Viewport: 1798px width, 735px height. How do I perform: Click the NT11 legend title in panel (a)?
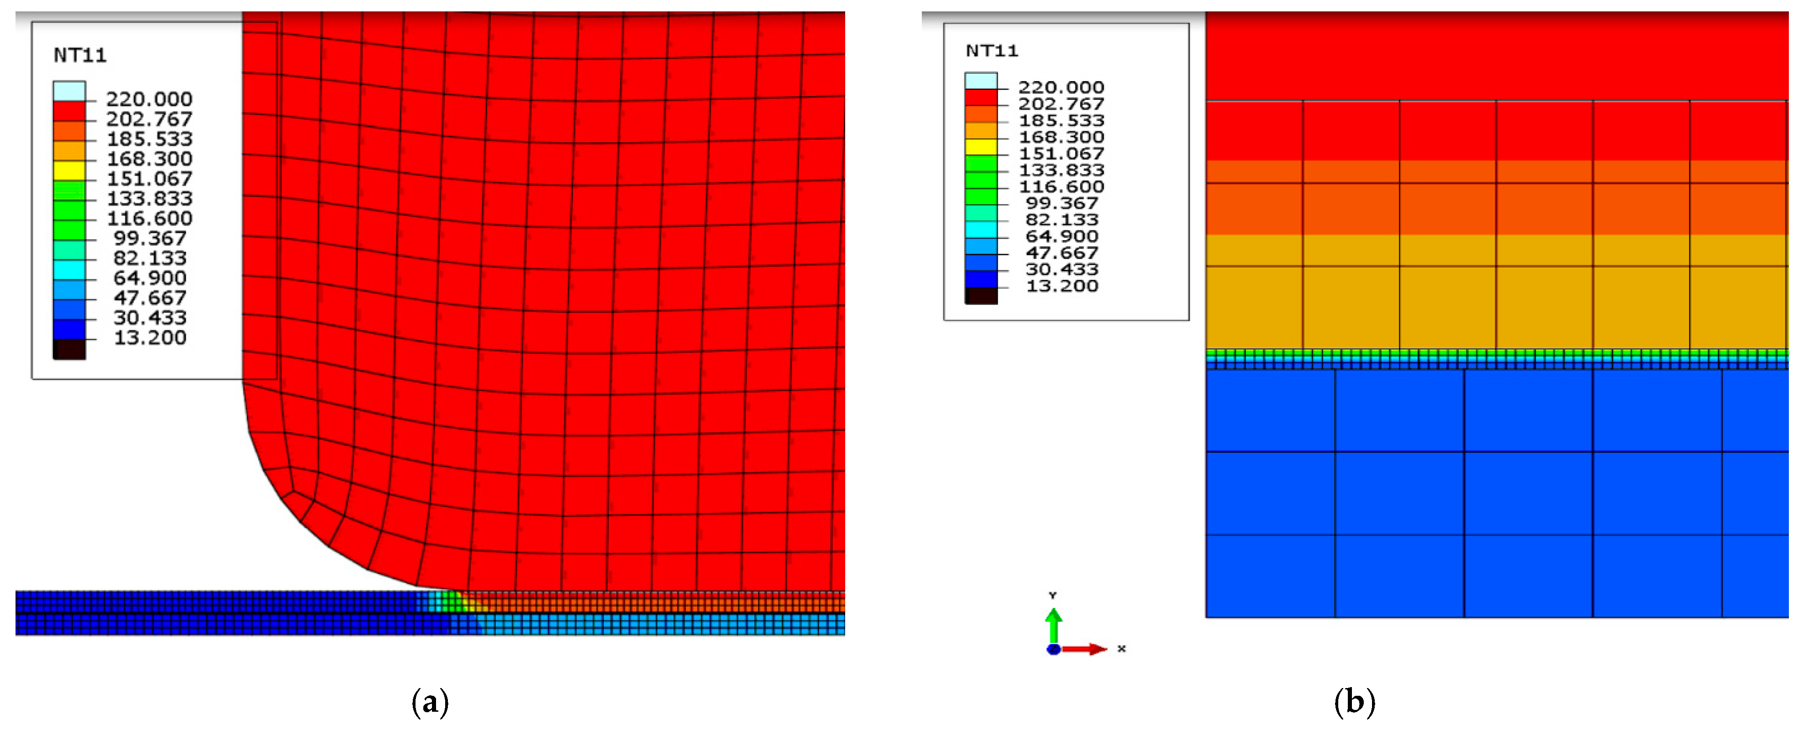pos(80,55)
